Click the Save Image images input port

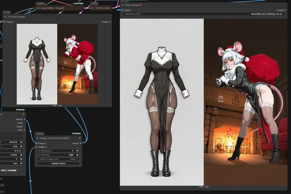pyautogui.click(x=122, y=10)
